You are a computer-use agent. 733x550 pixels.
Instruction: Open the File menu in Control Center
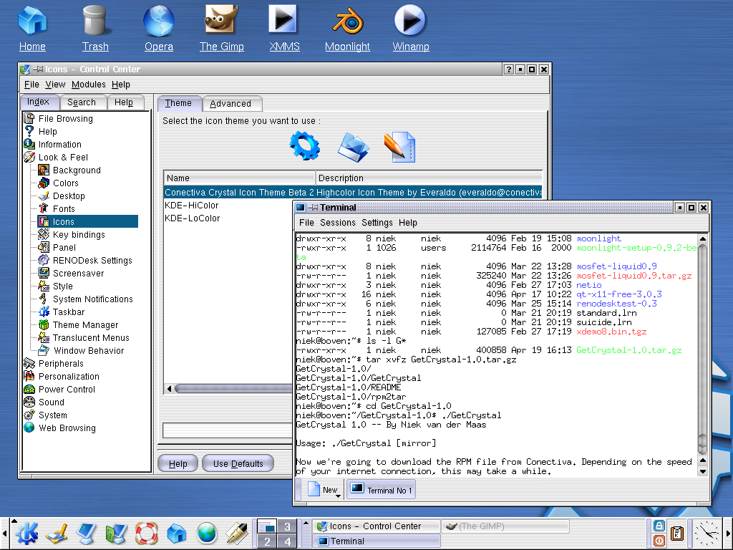(x=31, y=85)
